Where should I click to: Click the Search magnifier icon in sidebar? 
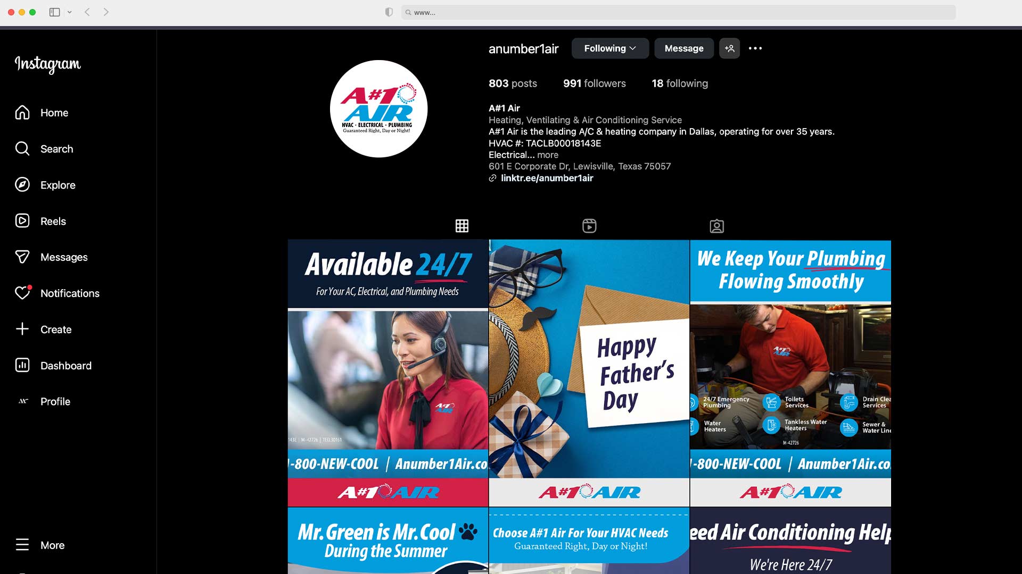pos(22,149)
